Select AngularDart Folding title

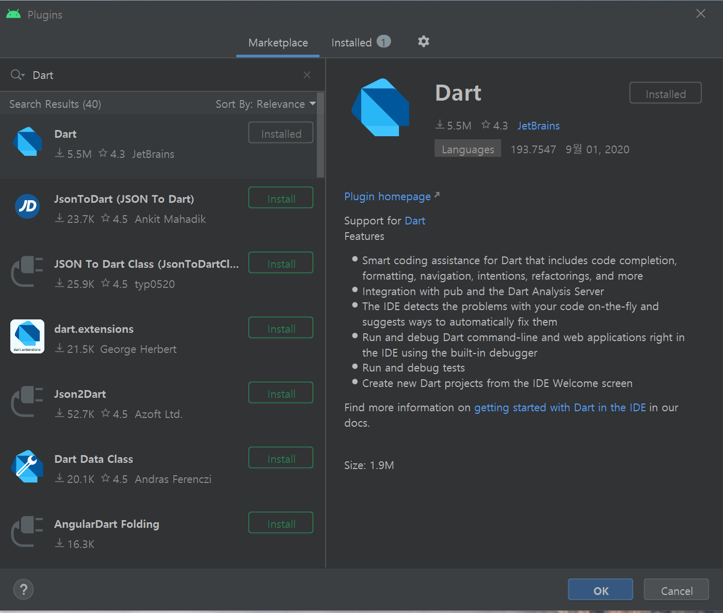[x=107, y=524]
